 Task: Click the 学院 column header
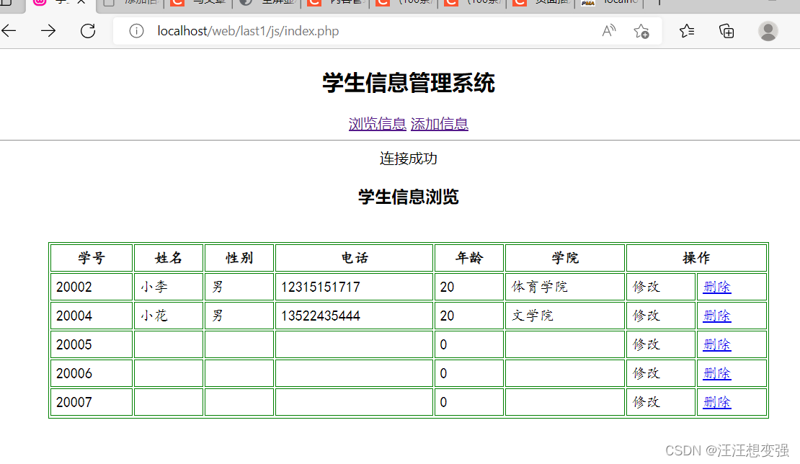click(565, 258)
